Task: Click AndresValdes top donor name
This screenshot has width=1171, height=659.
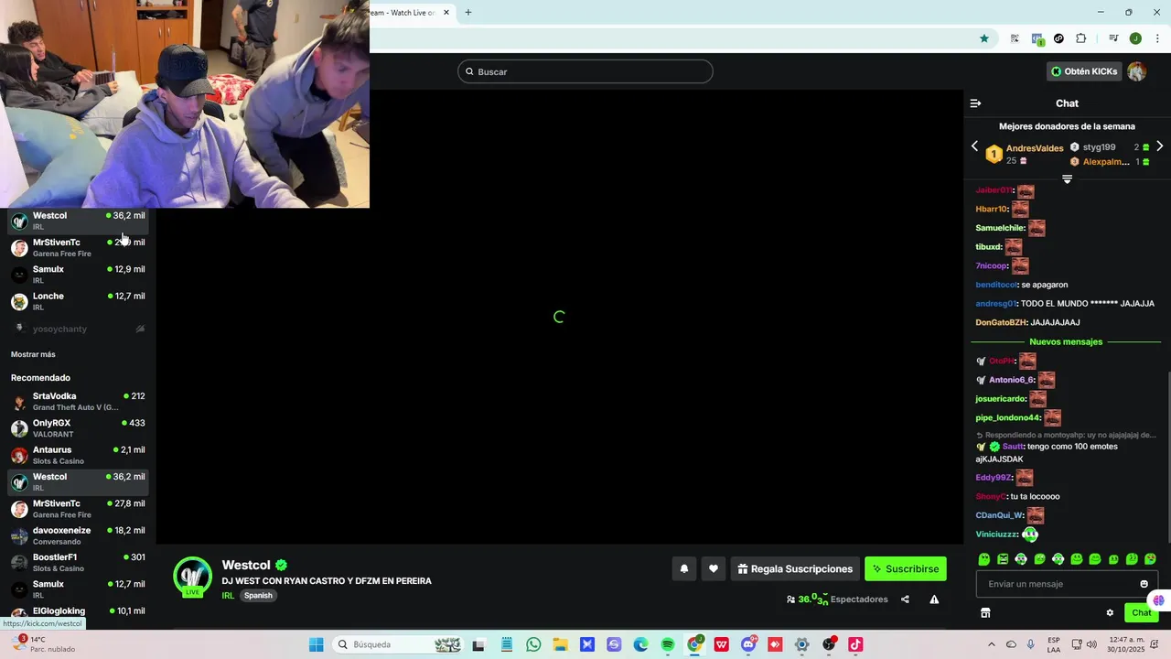Action: point(1035,148)
